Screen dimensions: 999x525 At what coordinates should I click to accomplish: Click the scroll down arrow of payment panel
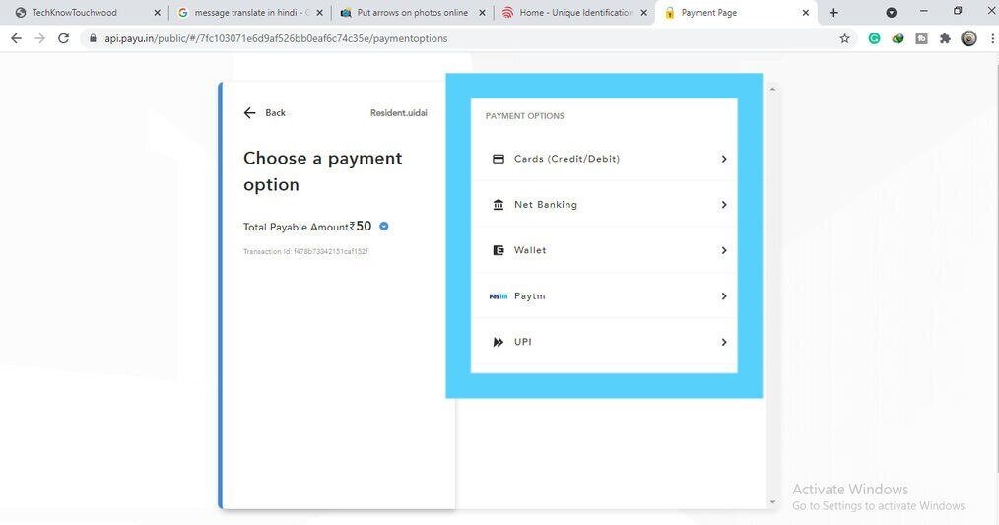(772, 502)
